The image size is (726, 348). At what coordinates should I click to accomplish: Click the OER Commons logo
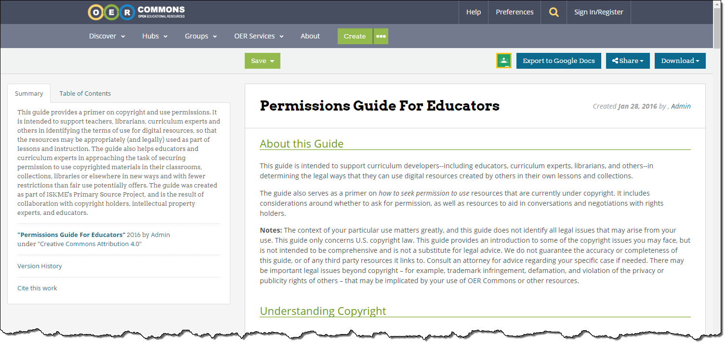(136, 12)
